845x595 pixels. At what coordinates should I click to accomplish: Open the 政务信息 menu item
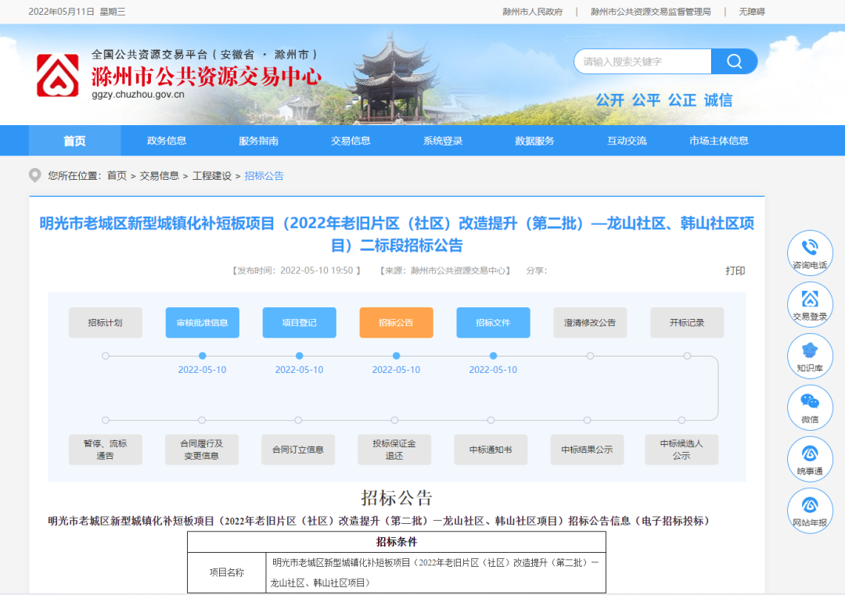[166, 141]
